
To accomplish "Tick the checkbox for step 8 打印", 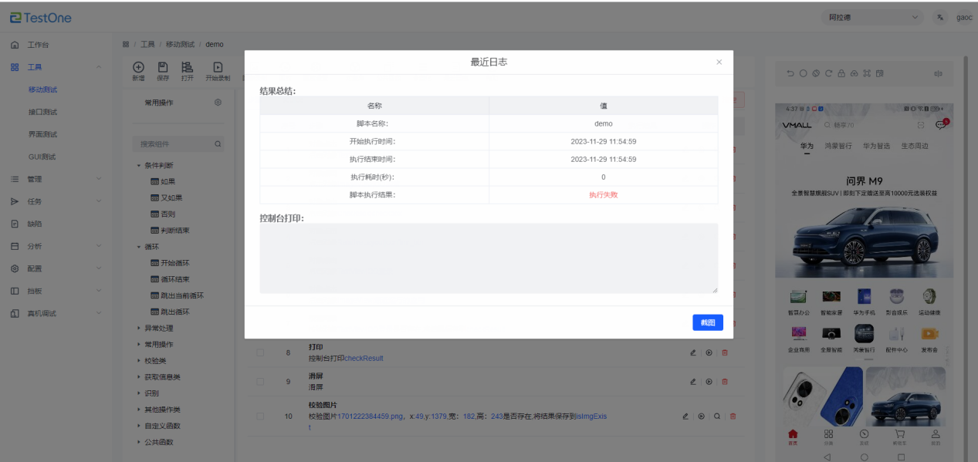I will coord(260,352).
